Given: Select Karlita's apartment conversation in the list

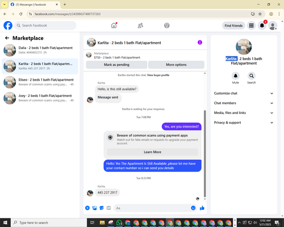Looking at the screenshot, I should click(40, 66).
